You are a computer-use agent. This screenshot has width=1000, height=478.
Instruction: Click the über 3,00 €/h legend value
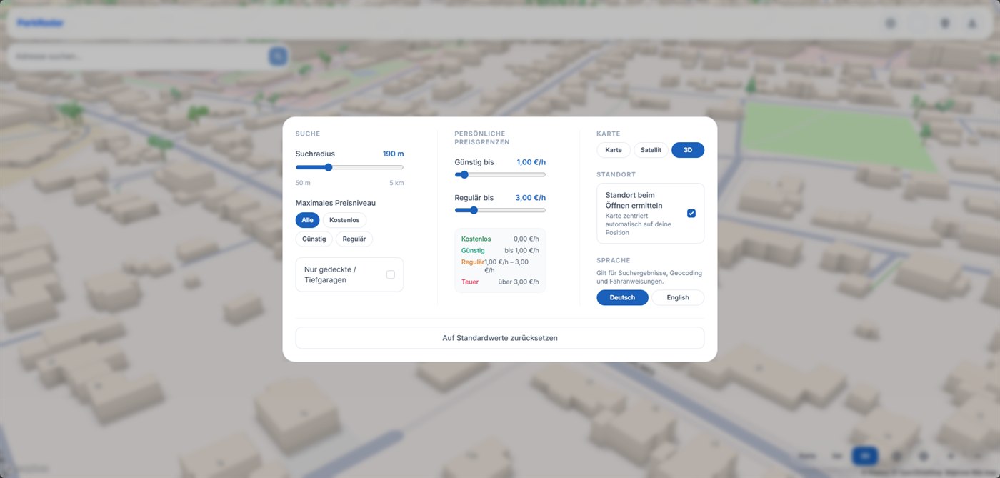click(x=519, y=282)
